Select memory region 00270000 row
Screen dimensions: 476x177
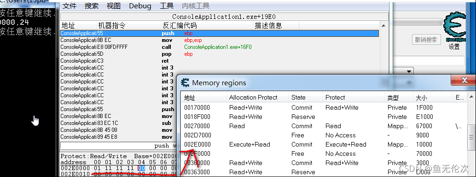click(x=324, y=126)
